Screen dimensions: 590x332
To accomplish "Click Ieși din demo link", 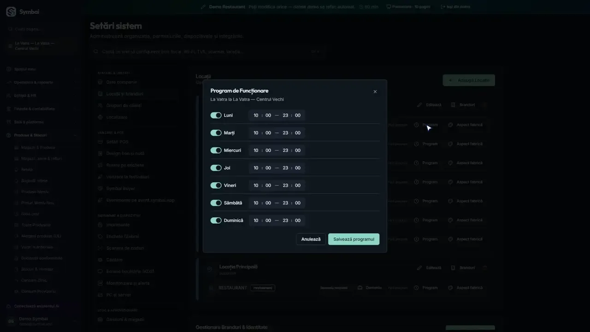I will point(455,7).
